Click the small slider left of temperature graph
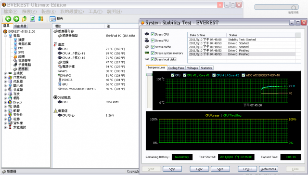 tap(150, 75)
